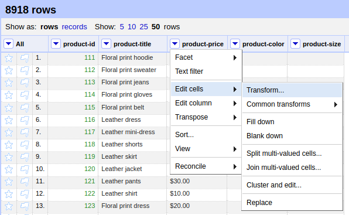Star row 7 Leather mini-dress
The image size is (349, 215).
pyautogui.click(x=9, y=132)
